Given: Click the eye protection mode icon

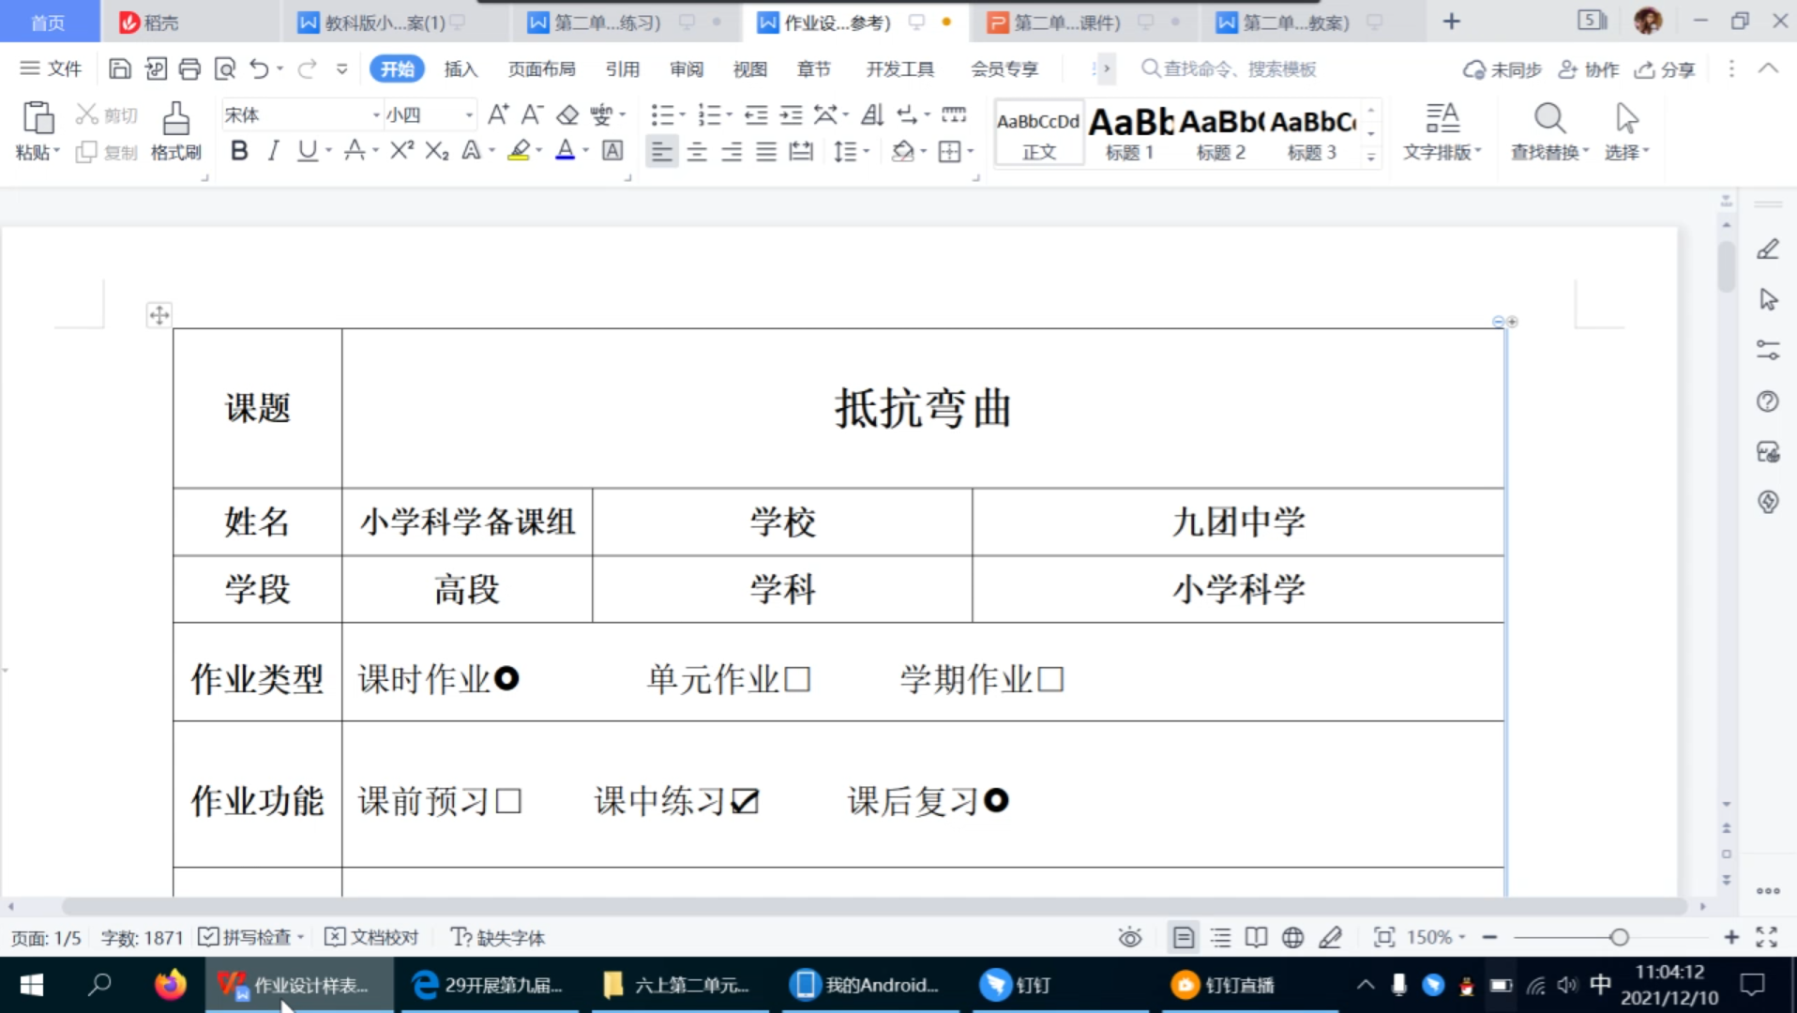Looking at the screenshot, I should coord(1129,937).
